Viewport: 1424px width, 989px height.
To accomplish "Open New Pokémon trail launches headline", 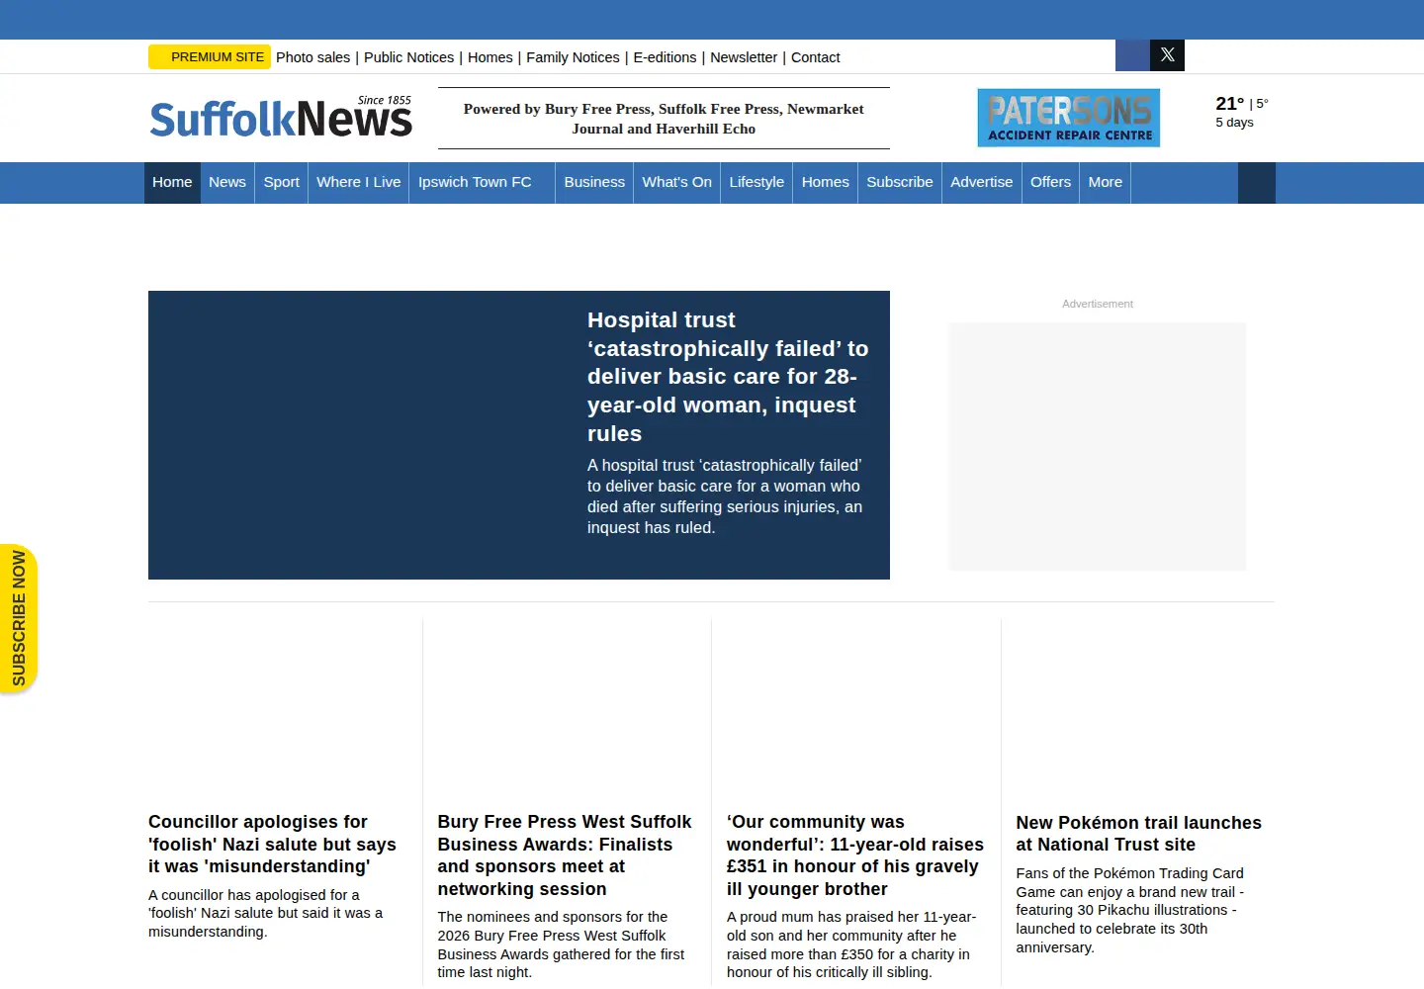I will click(x=1138, y=834).
